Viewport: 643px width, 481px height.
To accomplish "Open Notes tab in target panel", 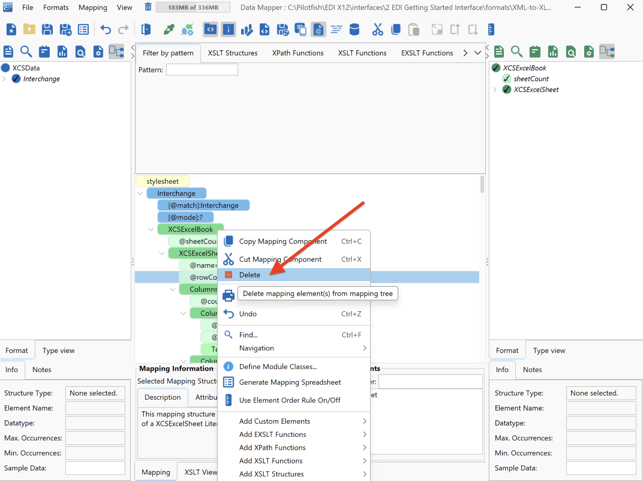I will pos(532,370).
